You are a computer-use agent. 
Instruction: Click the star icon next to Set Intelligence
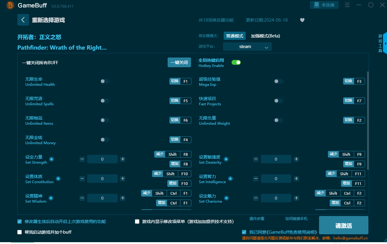click(230, 179)
